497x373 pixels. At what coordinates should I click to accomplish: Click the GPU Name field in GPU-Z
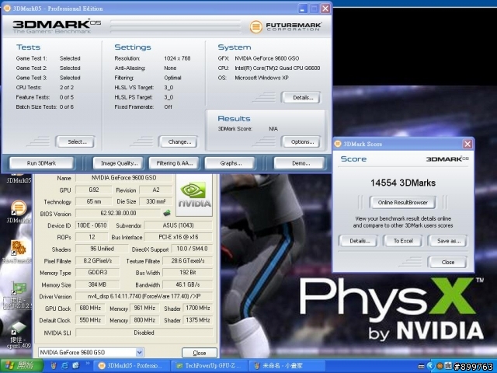point(124,178)
